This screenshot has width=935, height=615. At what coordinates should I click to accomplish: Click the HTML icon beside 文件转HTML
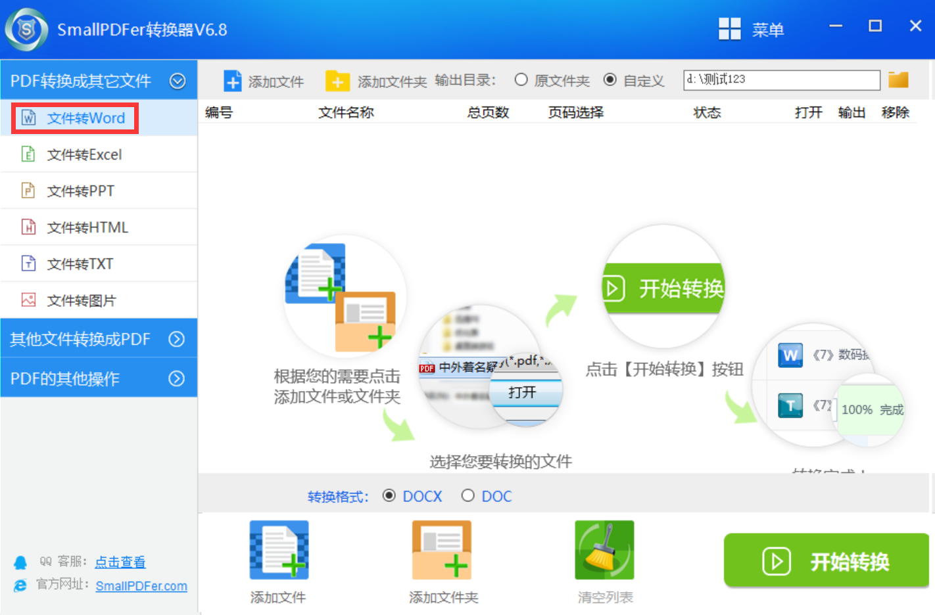point(28,227)
